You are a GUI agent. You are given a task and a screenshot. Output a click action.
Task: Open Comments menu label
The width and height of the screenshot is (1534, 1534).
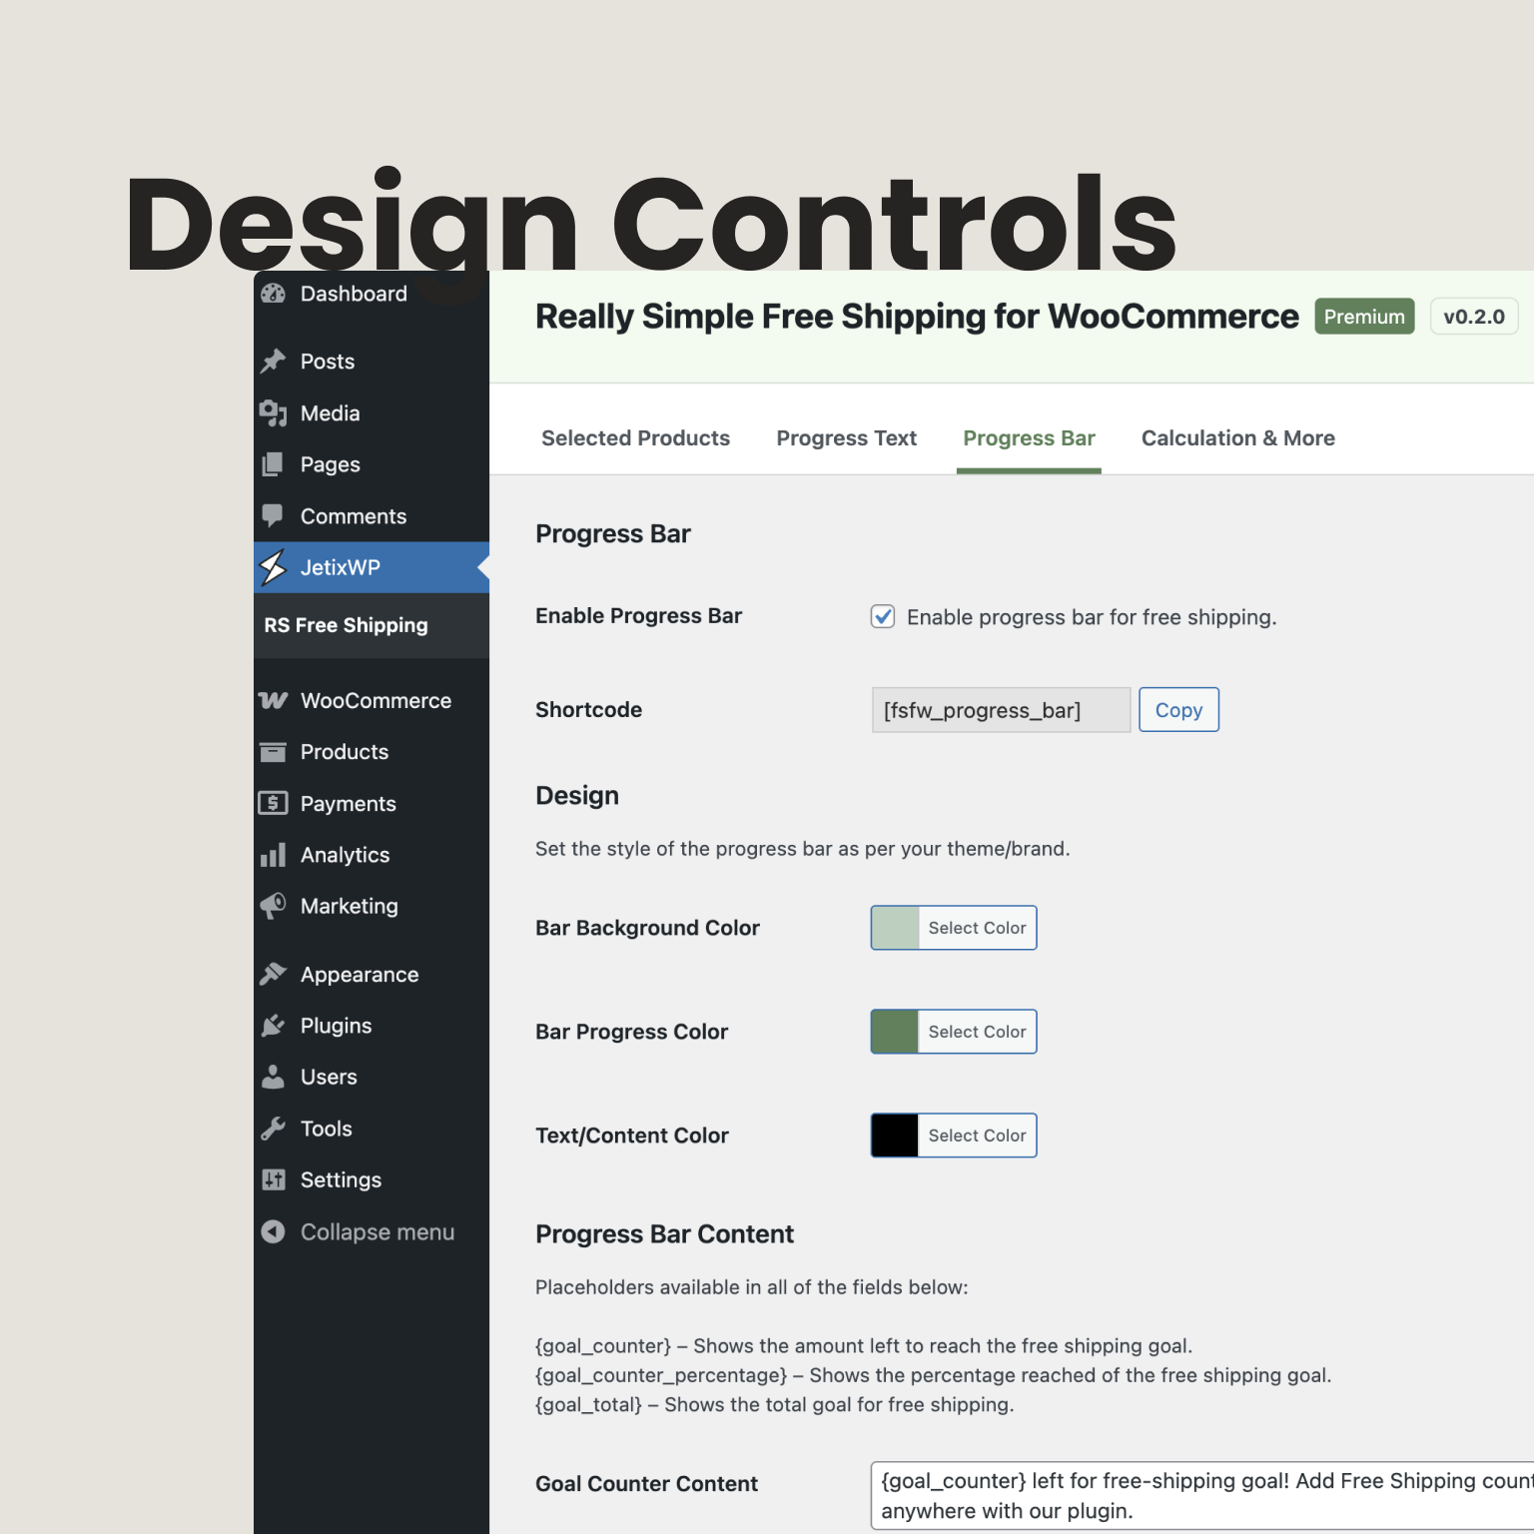pyautogui.click(x=354, y=516)
